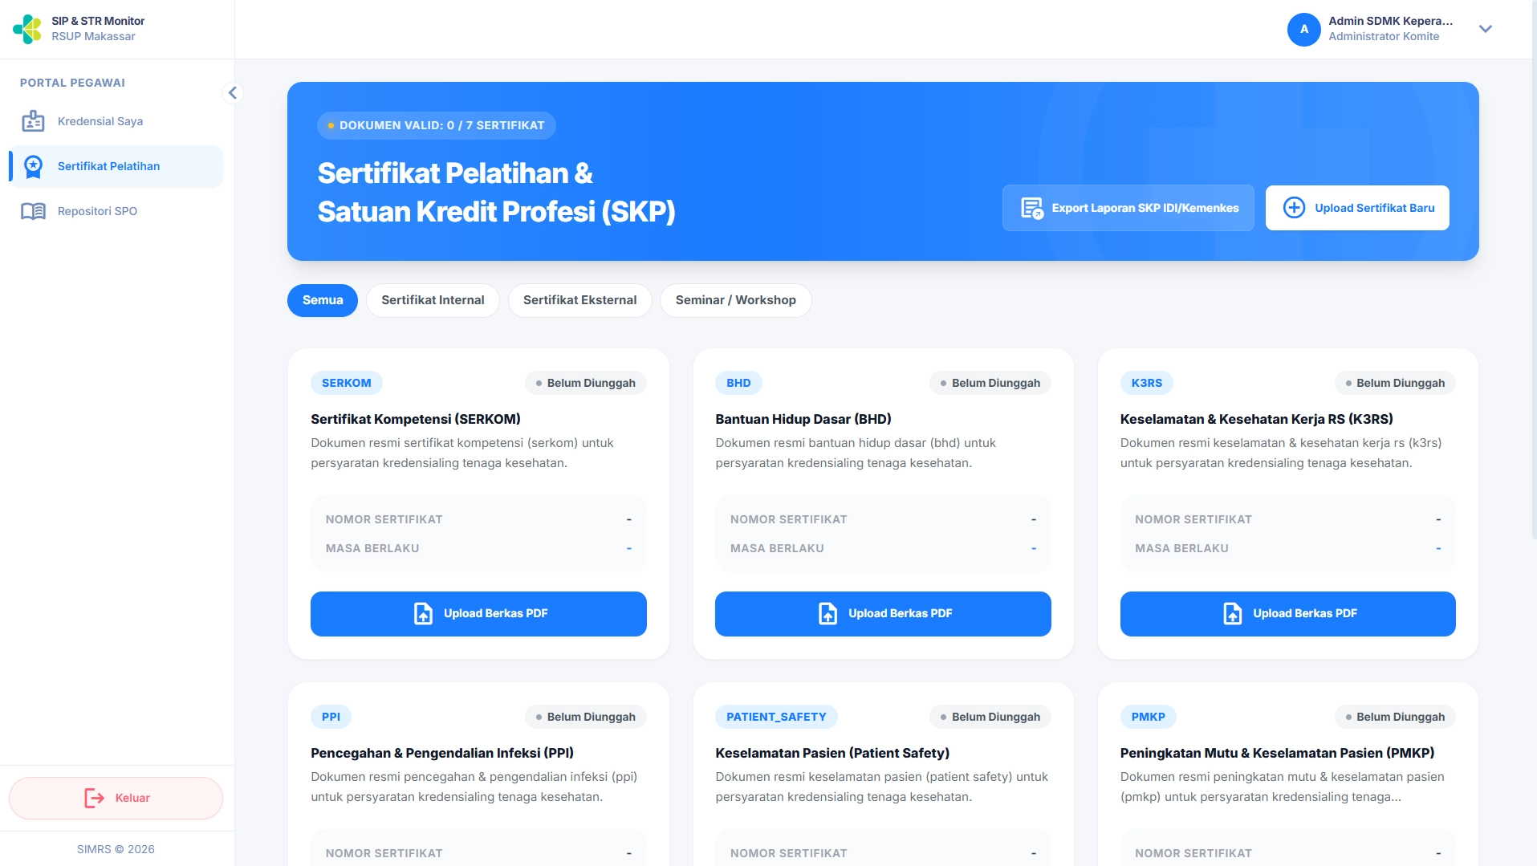This screenshot has height=866, width=1537.
Task: Click the user avatar circle labeled A
Action: point(1303,29)
